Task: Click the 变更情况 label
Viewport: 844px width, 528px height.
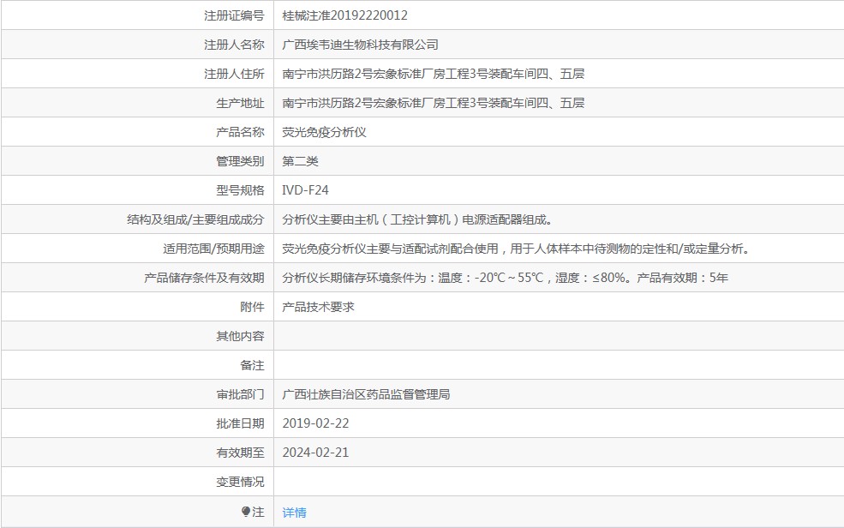Action: (240, 482)
